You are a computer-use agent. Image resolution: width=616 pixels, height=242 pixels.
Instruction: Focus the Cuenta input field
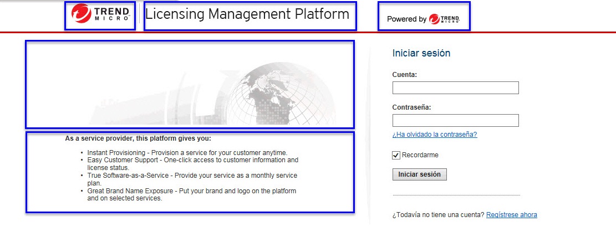coord(455,88)
